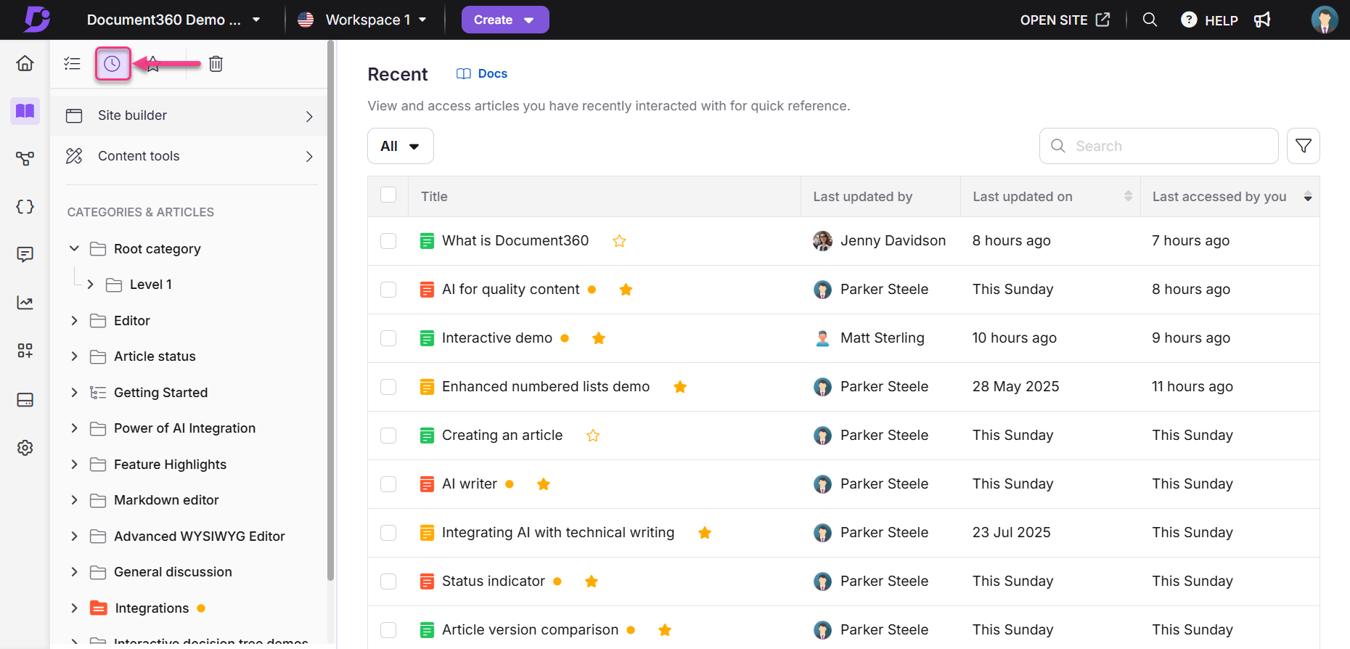This screenshot has width=1350, height=649.
Task: Open the Analytics chart icon
Action: 25,303
